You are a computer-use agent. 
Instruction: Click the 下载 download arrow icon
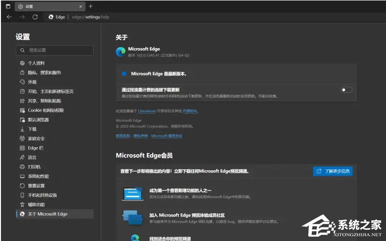coord(22,129)
